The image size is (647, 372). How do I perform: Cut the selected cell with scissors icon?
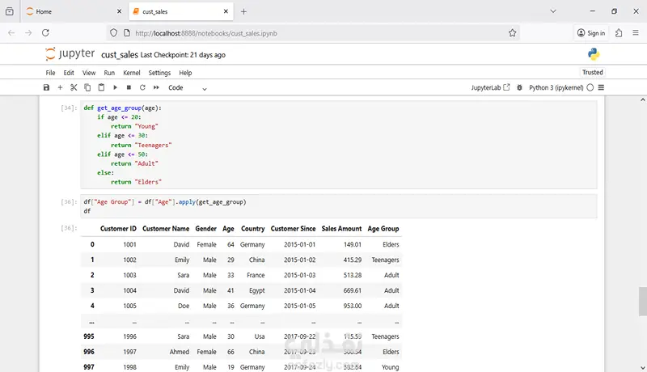coord(74,87)
